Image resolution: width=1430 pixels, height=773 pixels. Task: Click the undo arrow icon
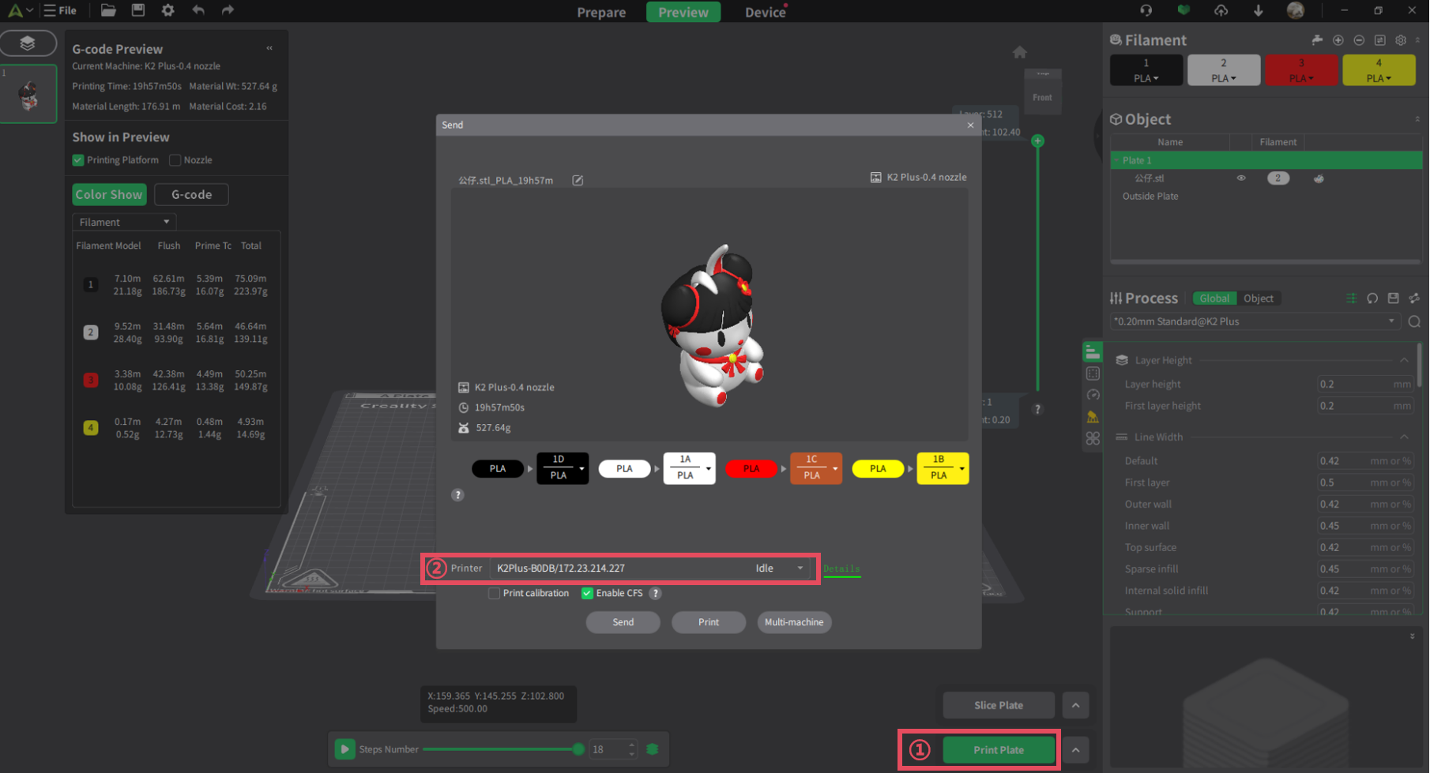click(x=198, y=10)
